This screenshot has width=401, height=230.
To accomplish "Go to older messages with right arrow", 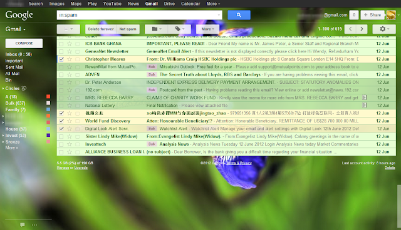I will 362,29.
